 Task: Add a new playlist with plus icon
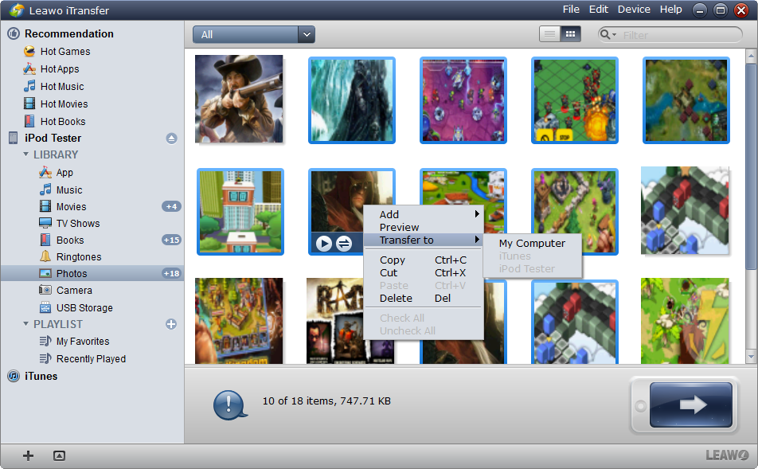(x=171, y=324)
